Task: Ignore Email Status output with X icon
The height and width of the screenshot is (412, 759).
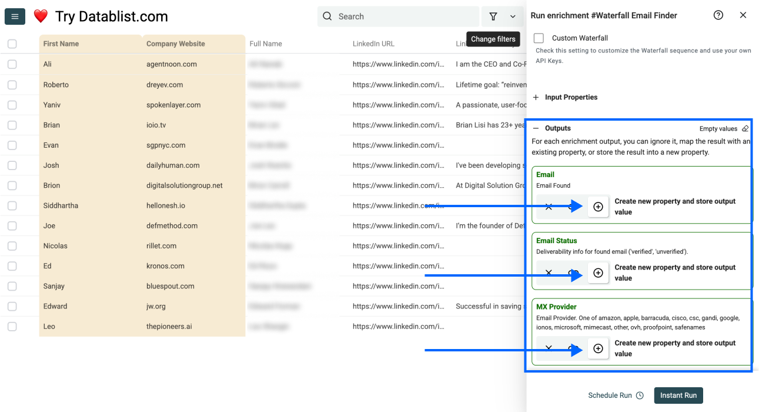Action: pos(549,273)
